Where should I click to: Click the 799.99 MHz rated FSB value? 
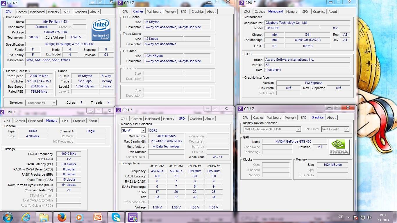pos(39,91)
